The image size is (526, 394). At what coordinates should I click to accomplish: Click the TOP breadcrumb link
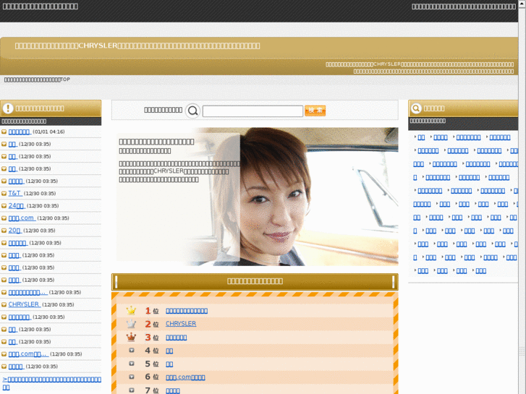coord(65,80)
